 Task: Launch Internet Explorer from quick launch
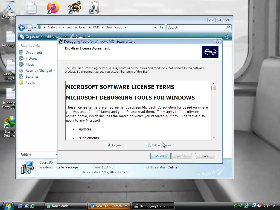[x=33, y=206]
